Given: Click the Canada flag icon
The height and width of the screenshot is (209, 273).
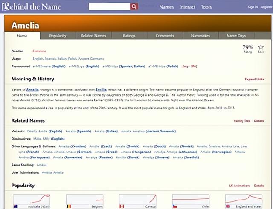Looking at the screenshot, I should pyautogui.click(x=122, y=206).
